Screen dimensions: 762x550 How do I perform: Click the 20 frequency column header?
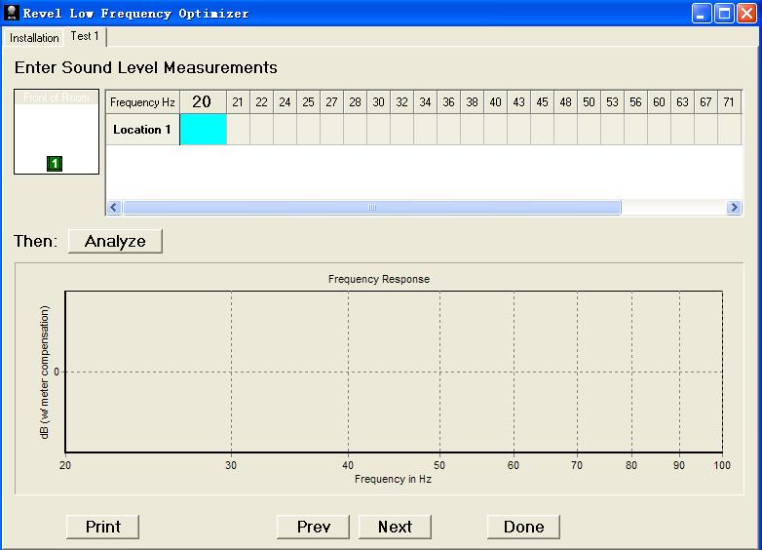[x=203, y=102]
